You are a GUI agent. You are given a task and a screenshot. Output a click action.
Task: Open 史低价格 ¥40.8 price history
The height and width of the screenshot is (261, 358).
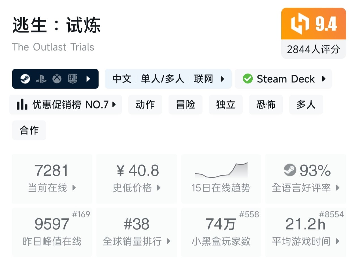coord(137,178)
